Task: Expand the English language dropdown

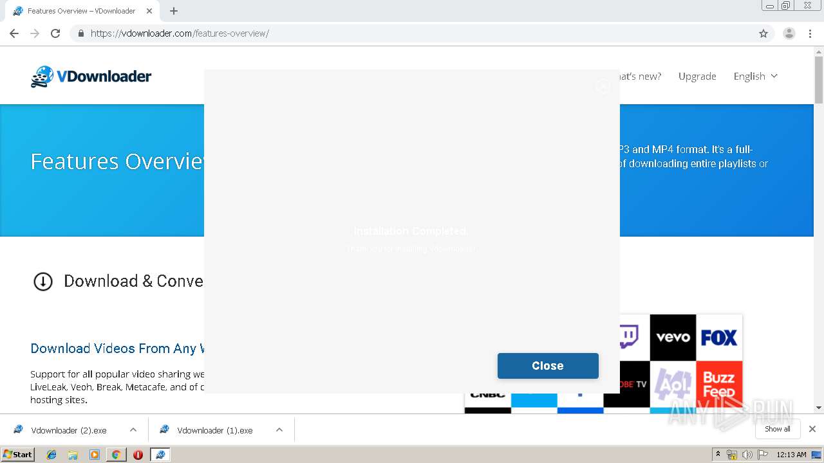Action: (x=756, y=76)
